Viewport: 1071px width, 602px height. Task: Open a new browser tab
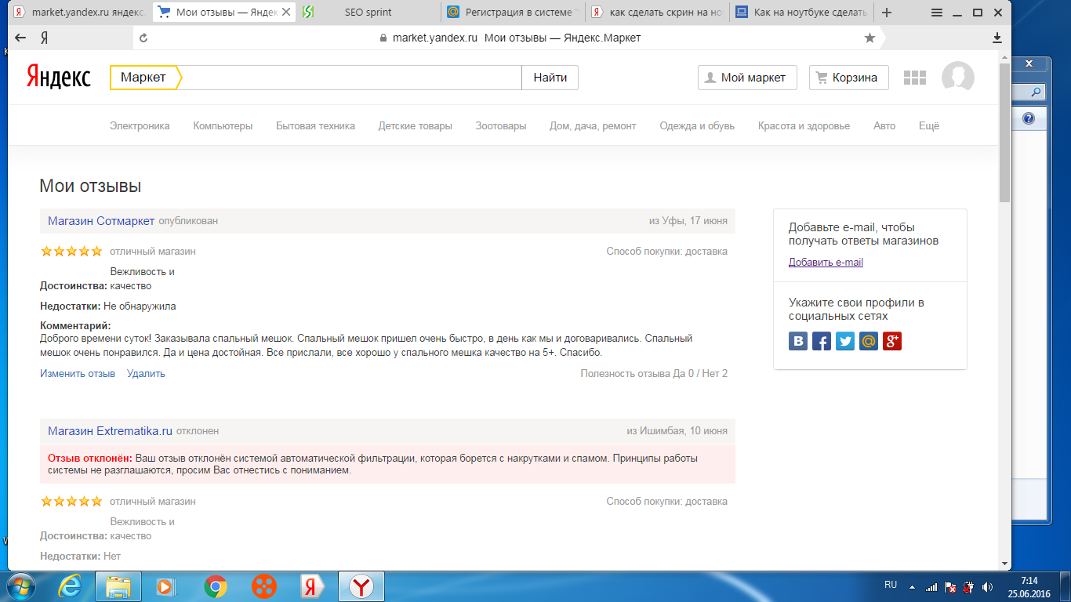(887, 13)
